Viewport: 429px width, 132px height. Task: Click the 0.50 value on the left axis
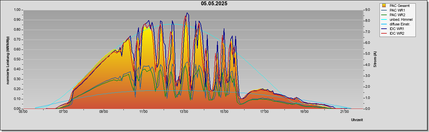[17, 59]
